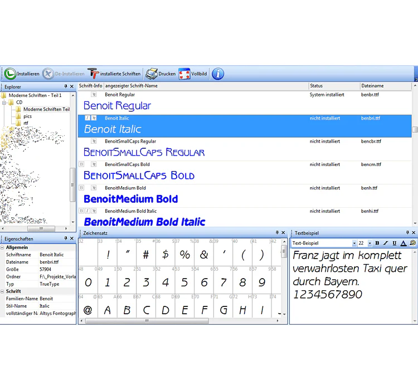Viewport: 418px width, 390px height.
Task: Toggle italic in Textbeispiel toolbar
Action: coord(386,243)
